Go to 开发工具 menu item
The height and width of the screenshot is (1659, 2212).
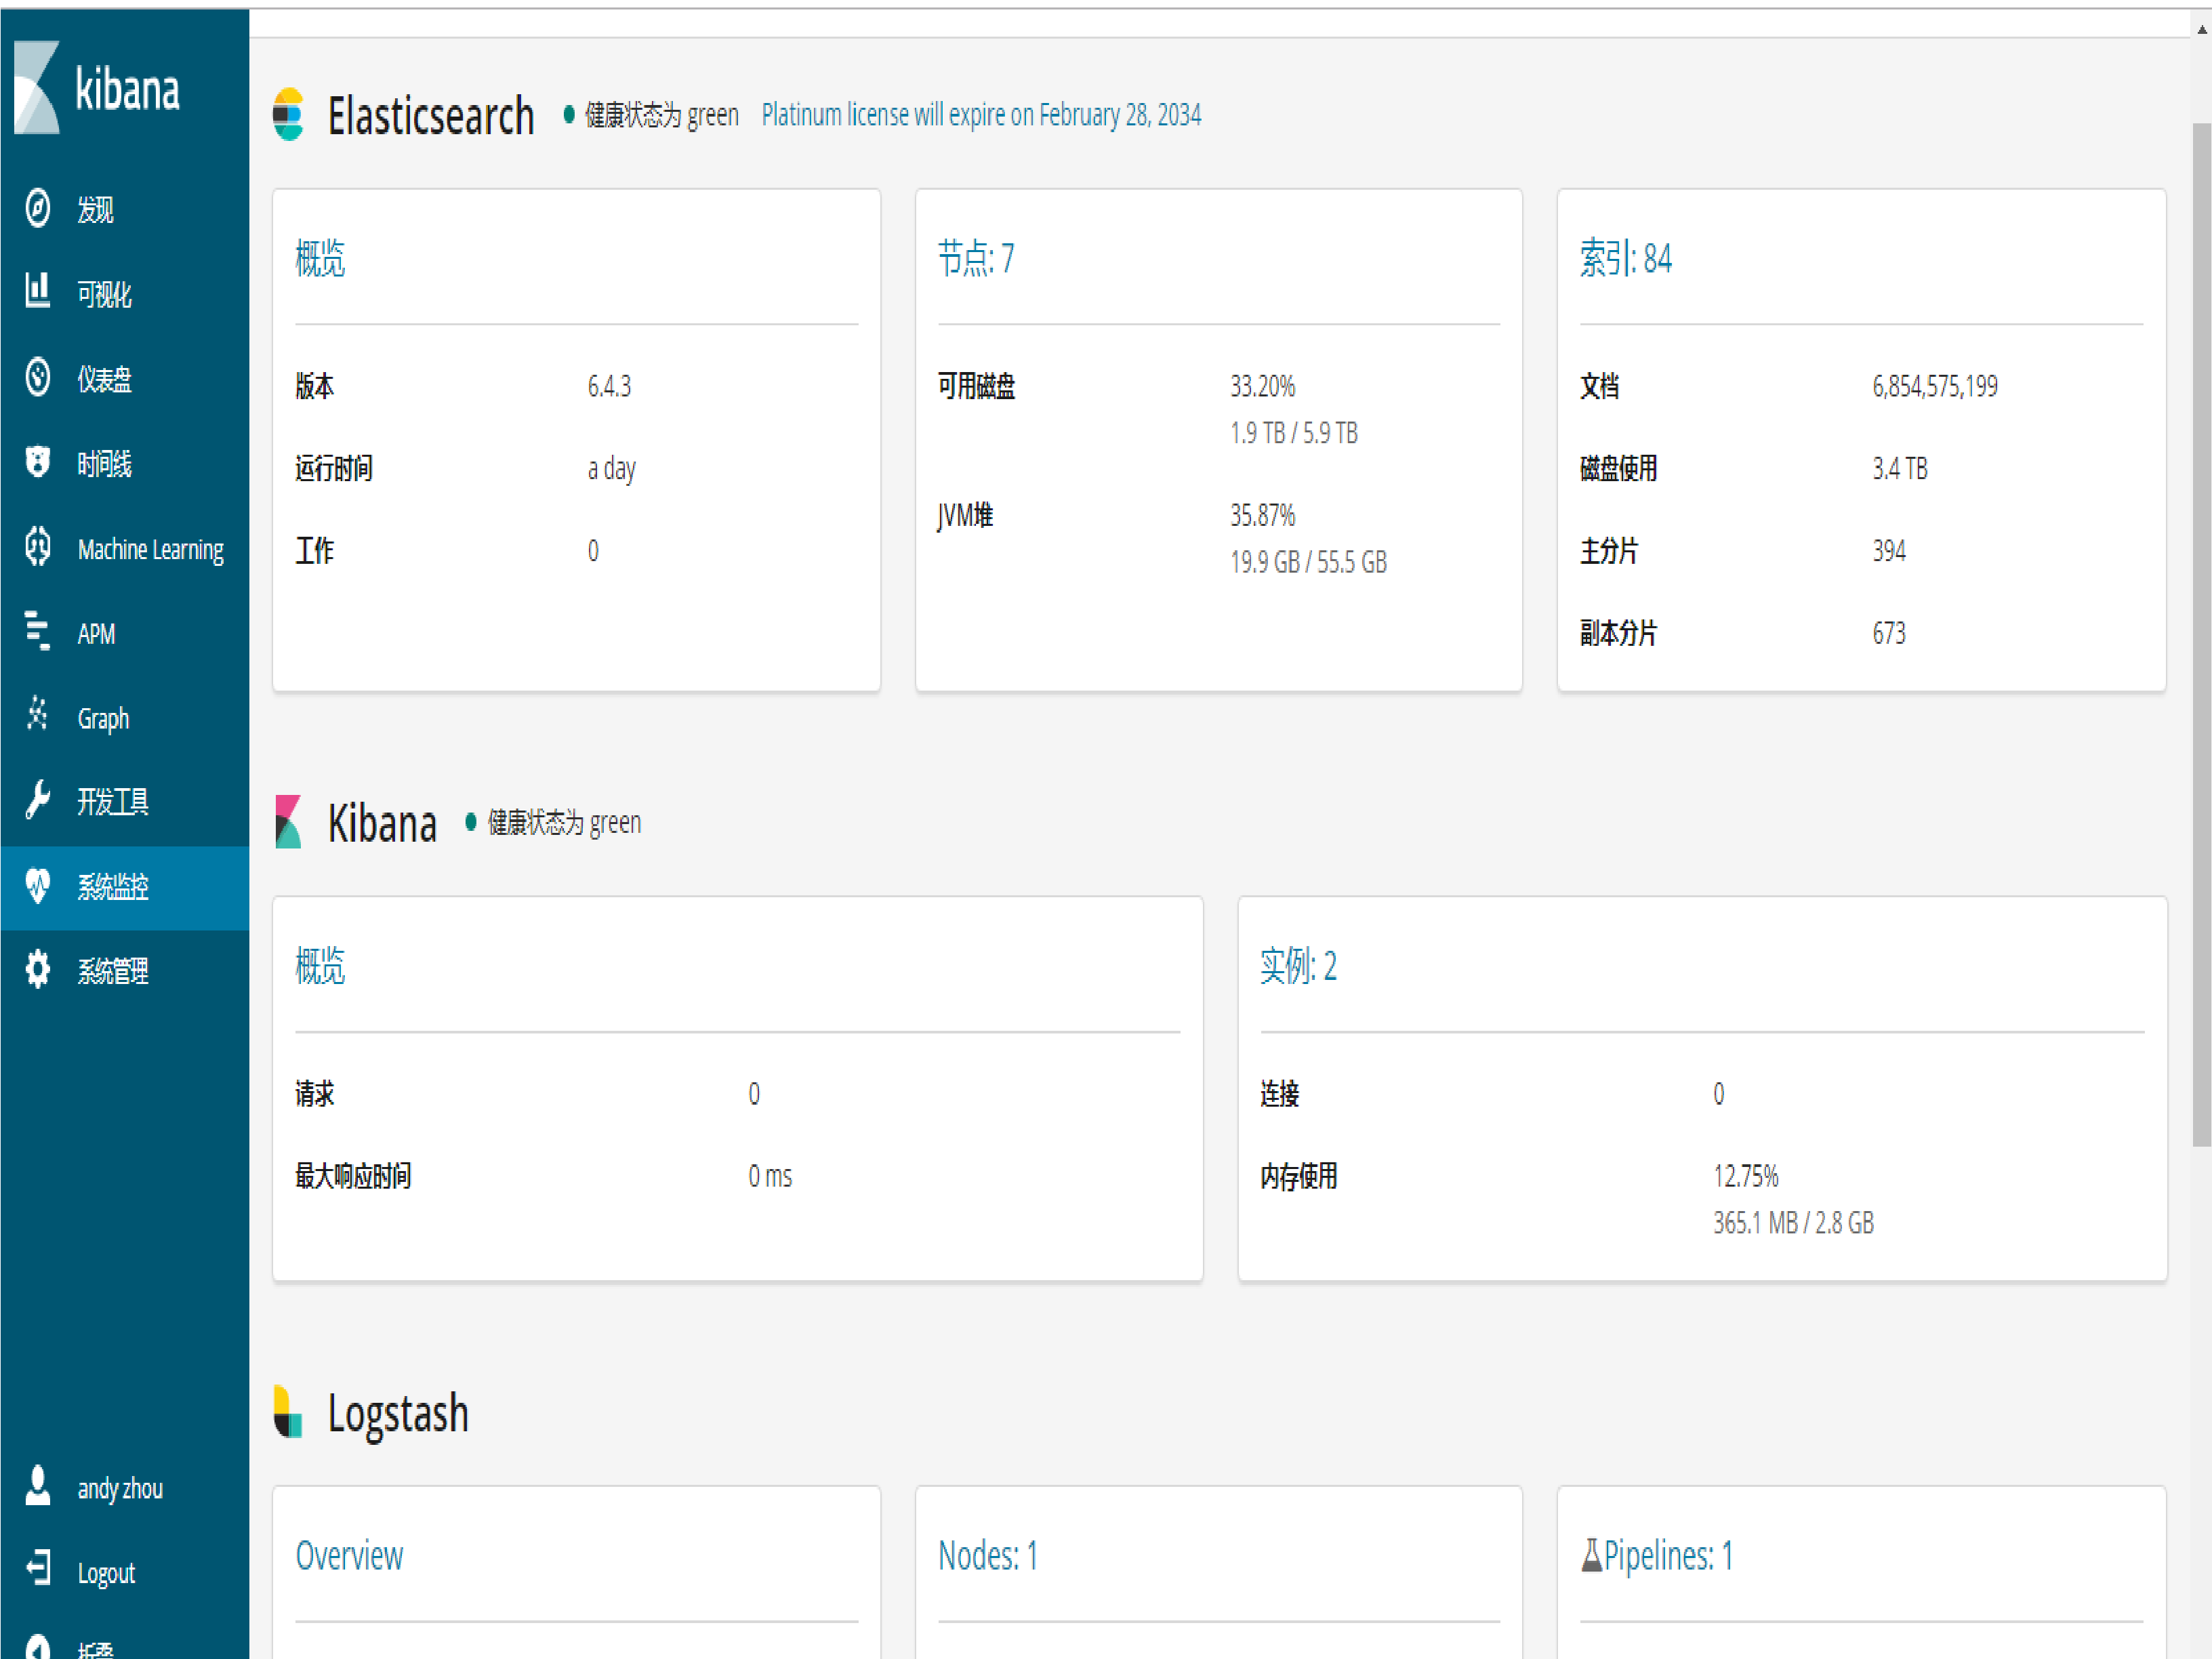[125, 801]
